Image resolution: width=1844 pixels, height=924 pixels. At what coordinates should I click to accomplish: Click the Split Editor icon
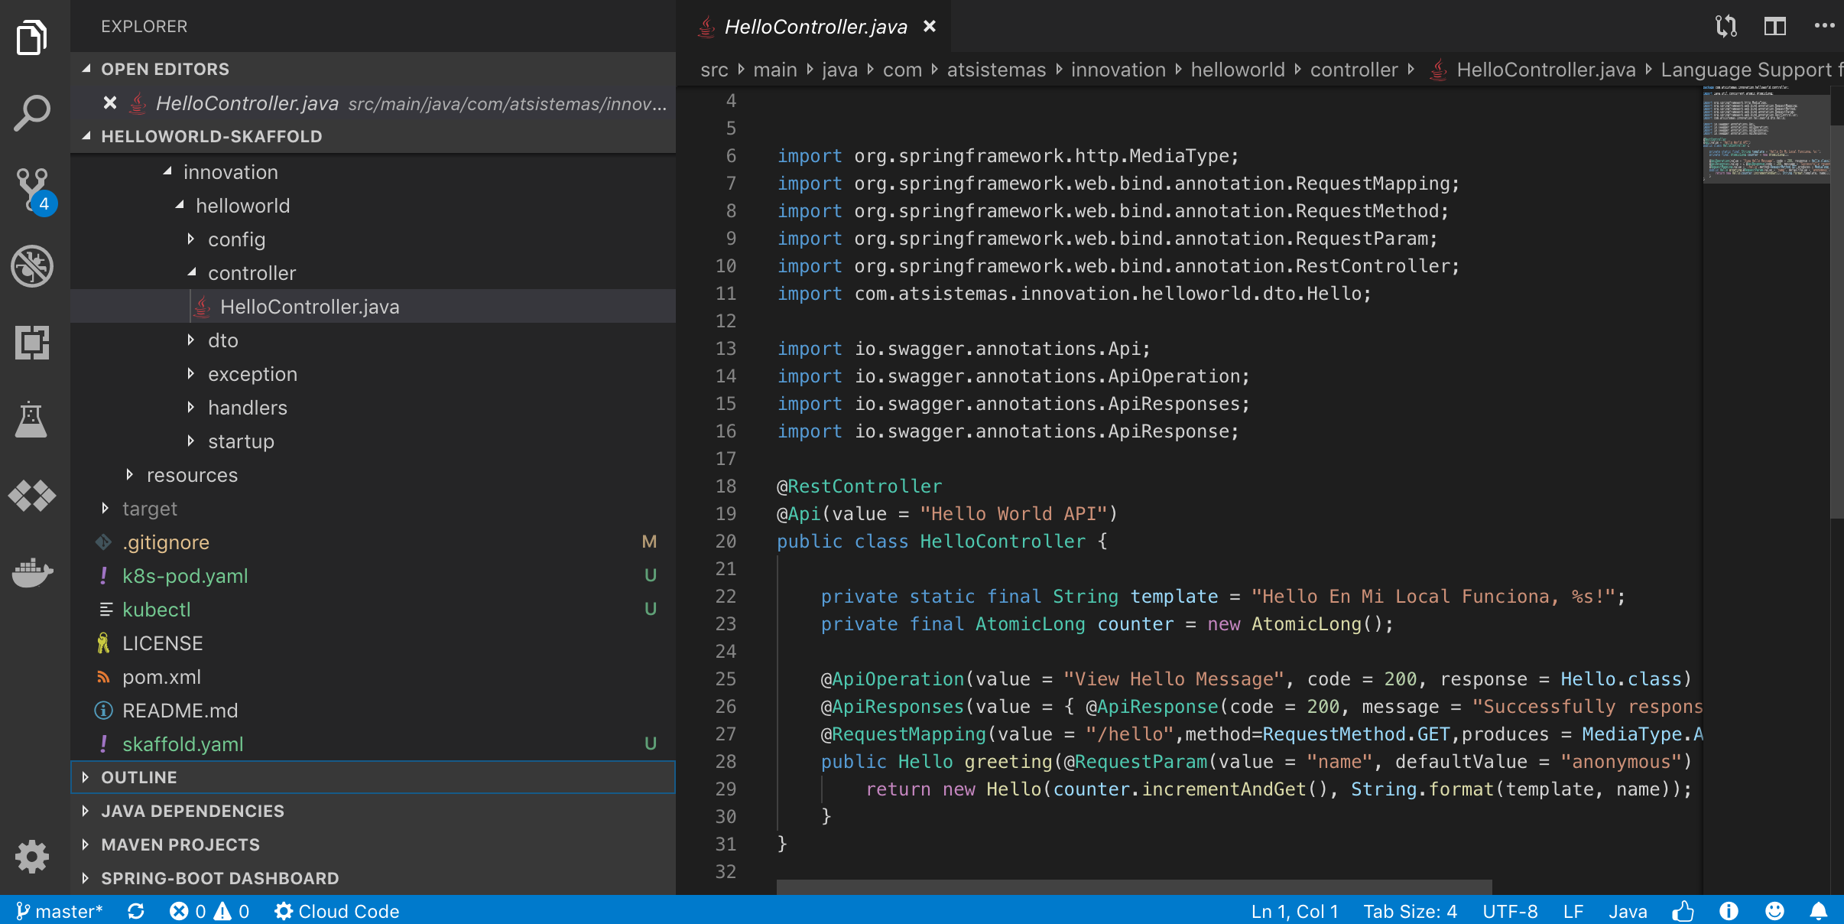(x=1774, y=27)
